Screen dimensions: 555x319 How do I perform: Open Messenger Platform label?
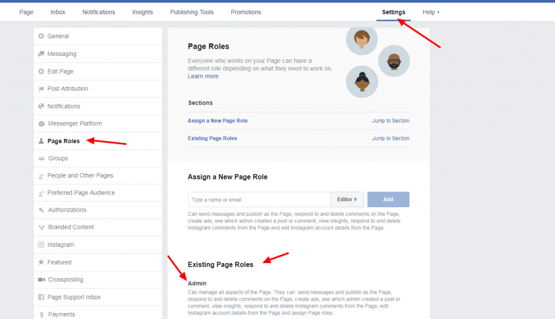point(75,123)
